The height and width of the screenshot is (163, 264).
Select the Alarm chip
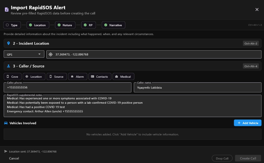pos(78,76)
